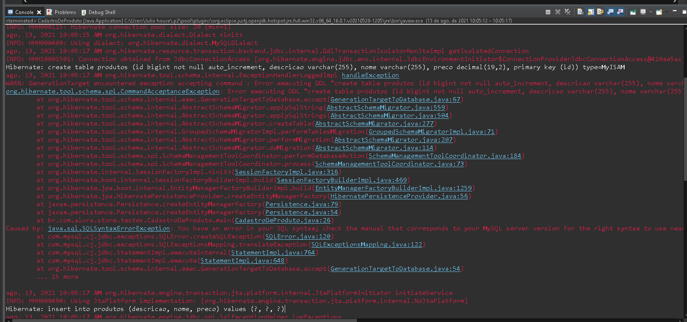
Task: Click the '... 15 more' text
Action: coord(58,277)
